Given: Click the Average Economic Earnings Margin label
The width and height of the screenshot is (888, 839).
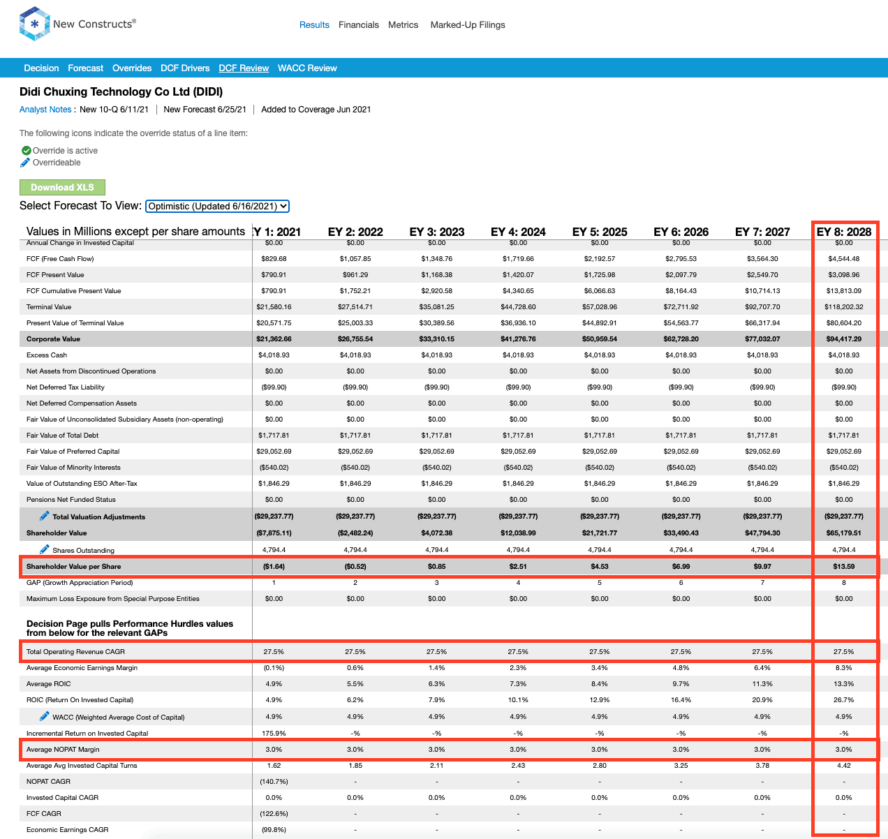Looking at the screenshot, I should tap(82, 668).
